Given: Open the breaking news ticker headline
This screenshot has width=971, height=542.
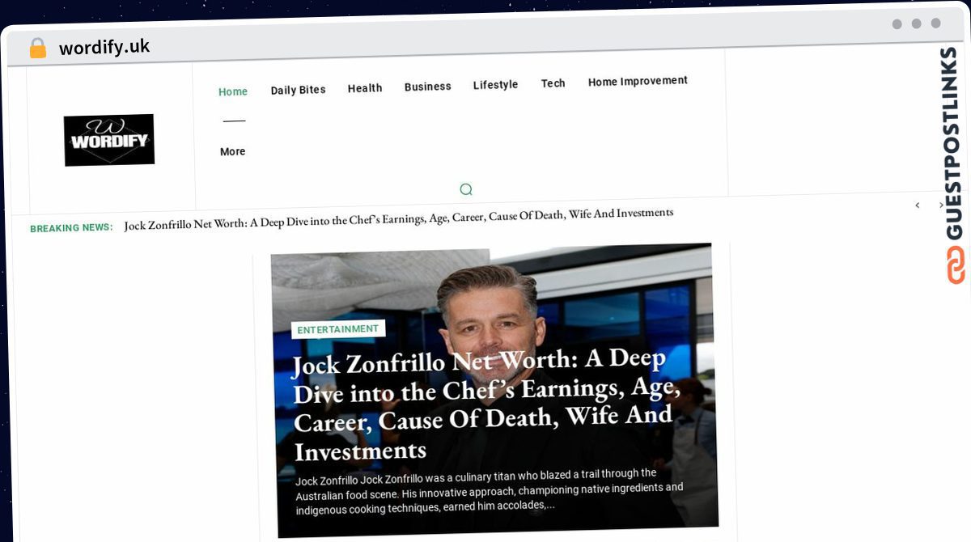Looking at the screenshot, I should coord(398,219).
